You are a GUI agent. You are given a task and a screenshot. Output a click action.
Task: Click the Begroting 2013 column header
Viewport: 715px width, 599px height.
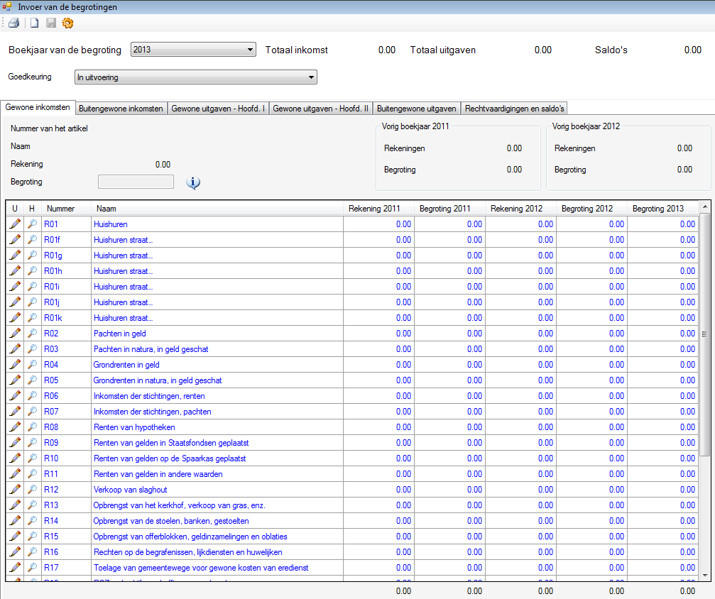[662, 209]
